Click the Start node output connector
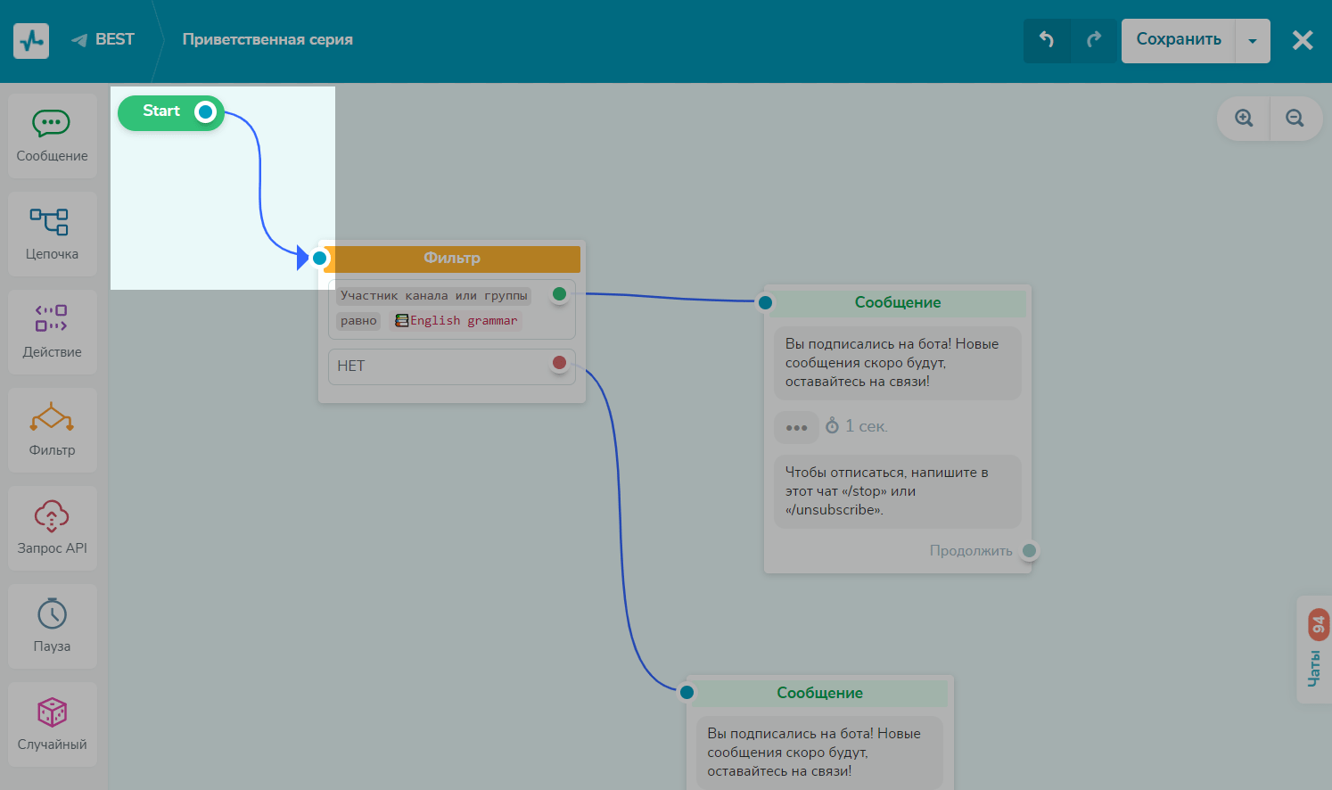Viewport: 1332px width, 790px height. click(206, 111)
